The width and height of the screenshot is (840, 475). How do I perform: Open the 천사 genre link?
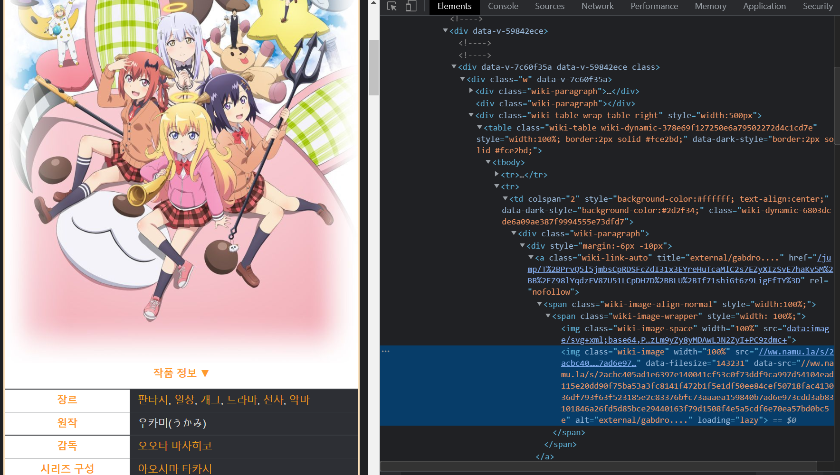273,400
